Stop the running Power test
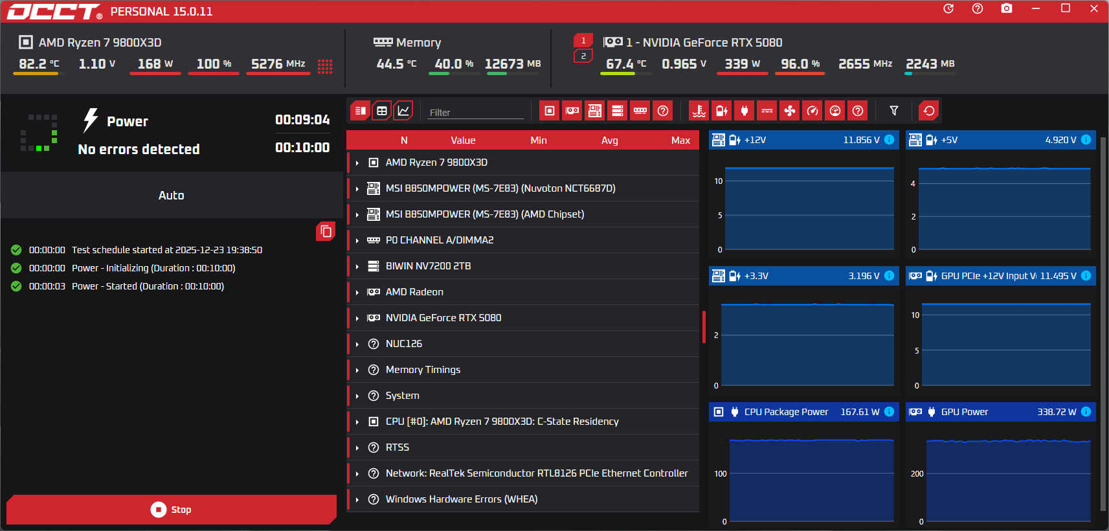The width and height of the screenshot is (1109, 531). click(x=172, y=510)
